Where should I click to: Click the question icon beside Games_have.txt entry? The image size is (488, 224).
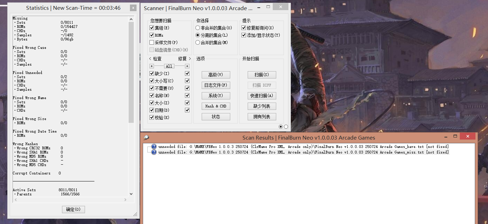[154, 147]
